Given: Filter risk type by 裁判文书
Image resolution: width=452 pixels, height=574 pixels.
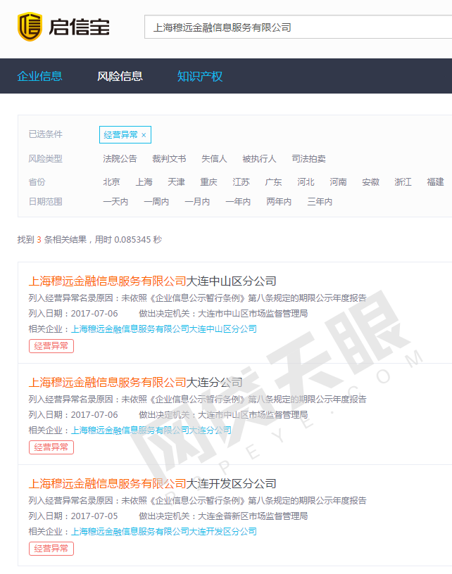Looking at the screenshot, I should [x=169, y=159].
